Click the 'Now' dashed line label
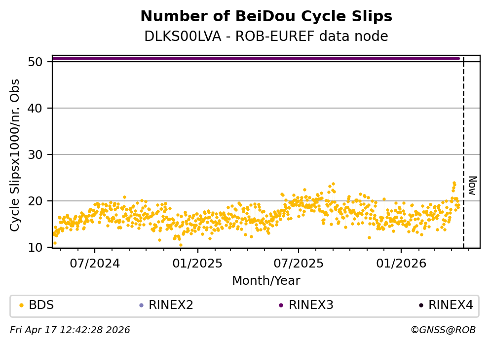This screenshot has width=490, height=345. click(472, 185)
